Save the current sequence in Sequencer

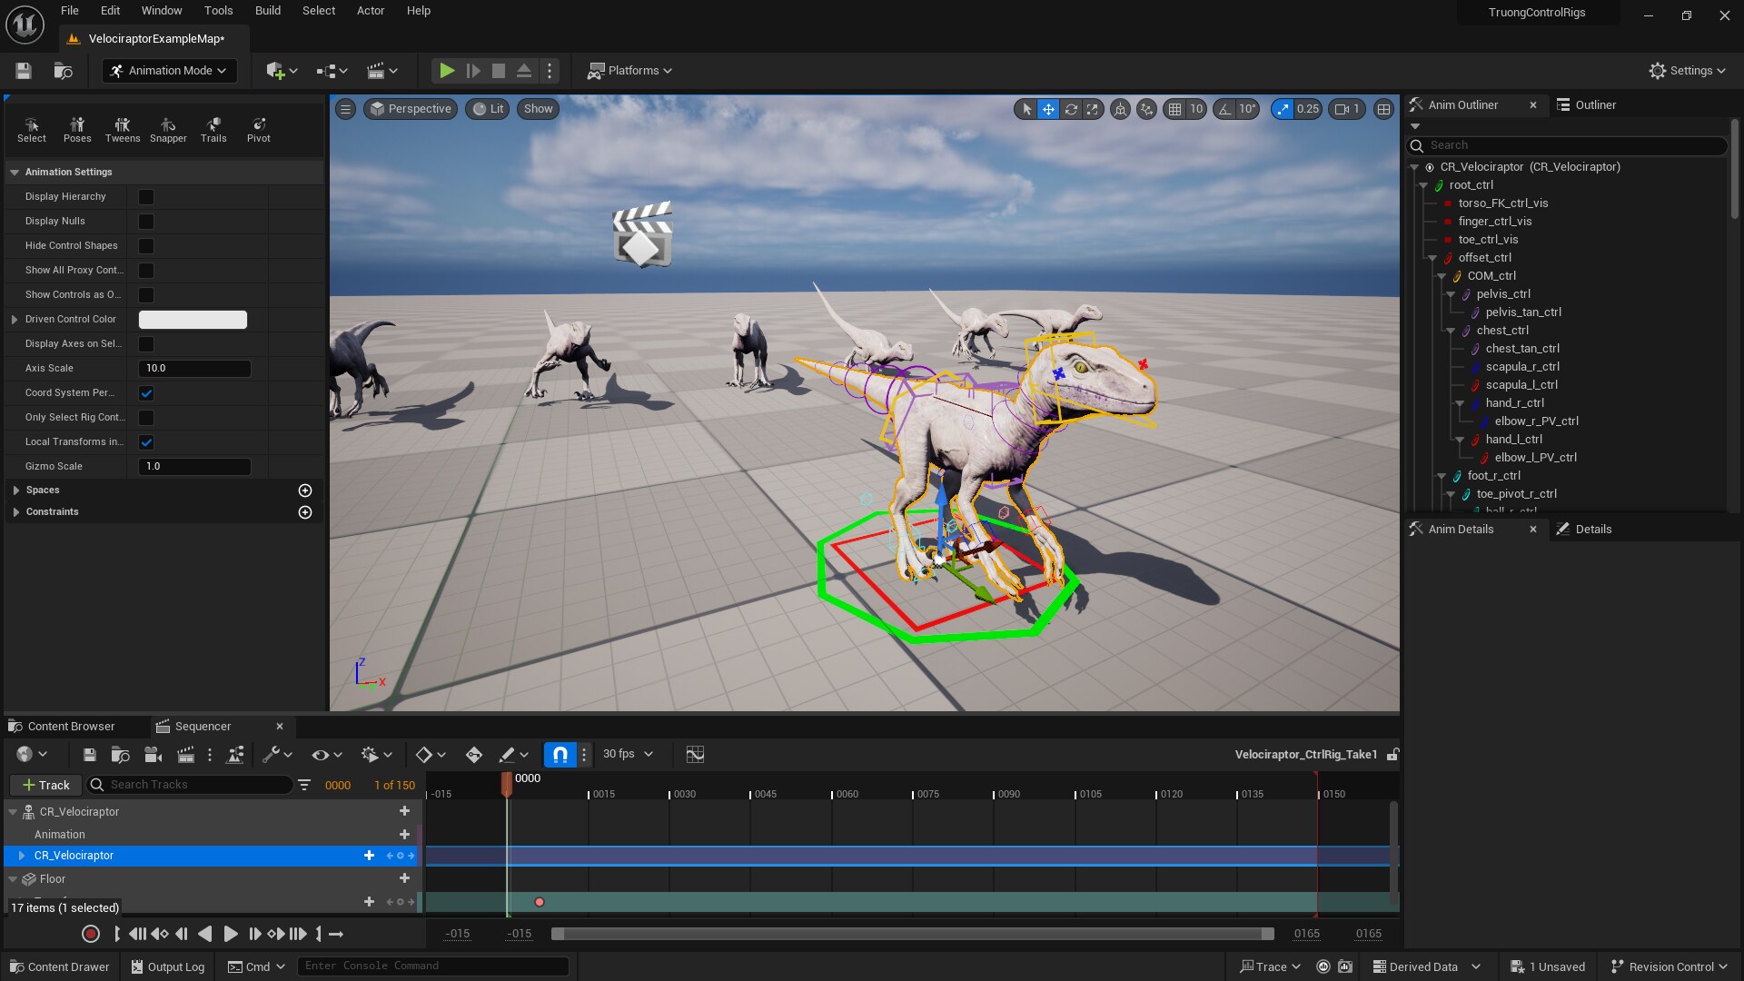88,754
